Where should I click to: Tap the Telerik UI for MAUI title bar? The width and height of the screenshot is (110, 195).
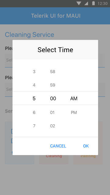[55, 16]
